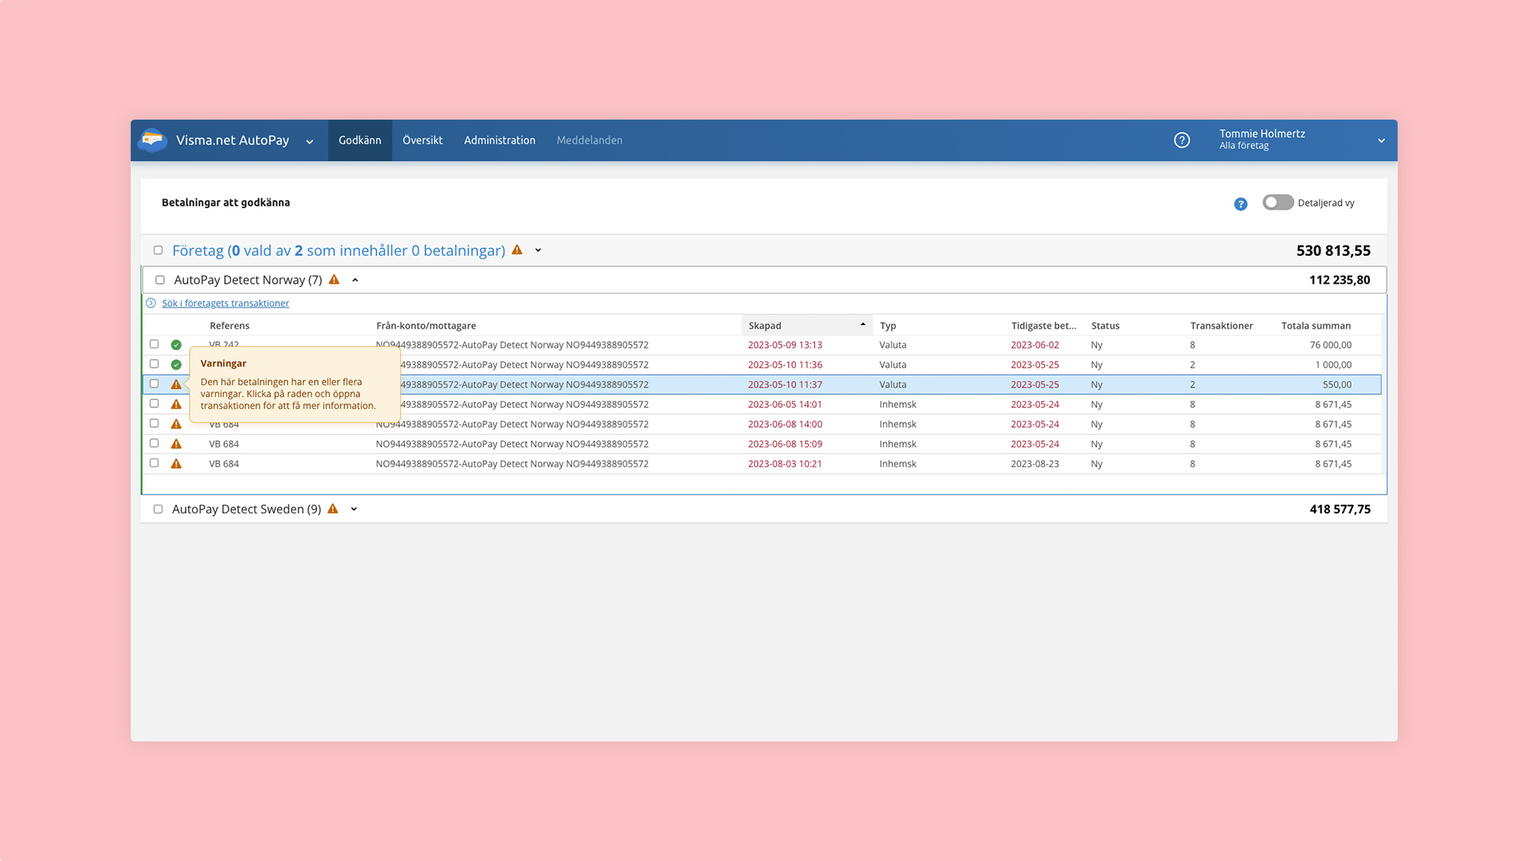Sort by Tidigaste bet... column header

click(x=1044, y=325)
